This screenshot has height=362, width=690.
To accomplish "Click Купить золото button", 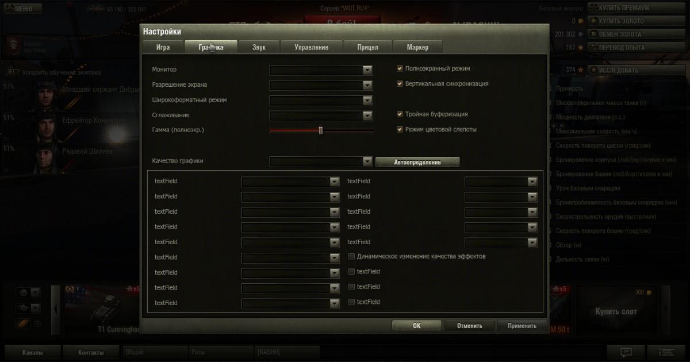I will [x=636, y=21].
